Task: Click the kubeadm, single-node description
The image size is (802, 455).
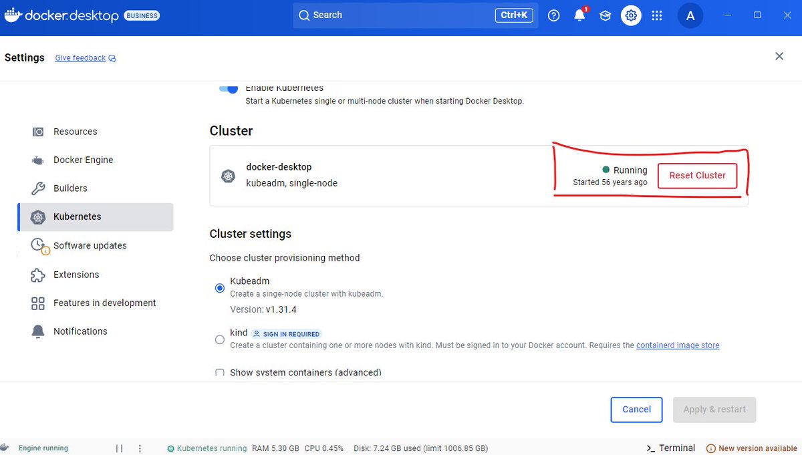Action: [x=292, y=183]
